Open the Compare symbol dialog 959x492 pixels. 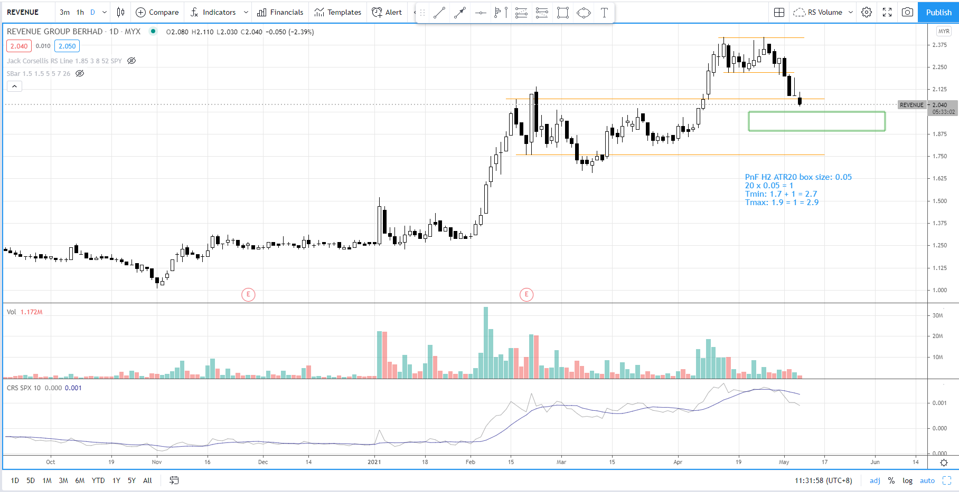tap(157, 12)
